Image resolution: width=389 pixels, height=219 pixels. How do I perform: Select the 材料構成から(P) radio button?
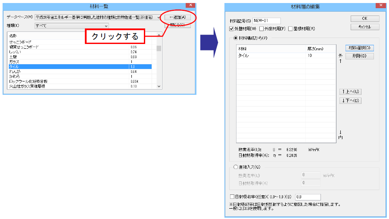[236, 38]
